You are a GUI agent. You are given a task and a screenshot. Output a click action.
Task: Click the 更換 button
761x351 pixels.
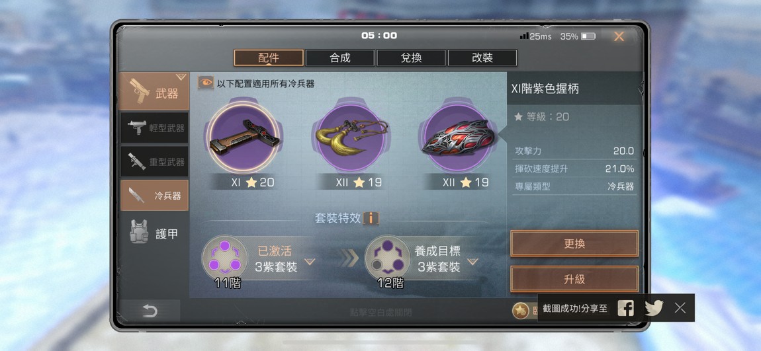tap(574, 244)
